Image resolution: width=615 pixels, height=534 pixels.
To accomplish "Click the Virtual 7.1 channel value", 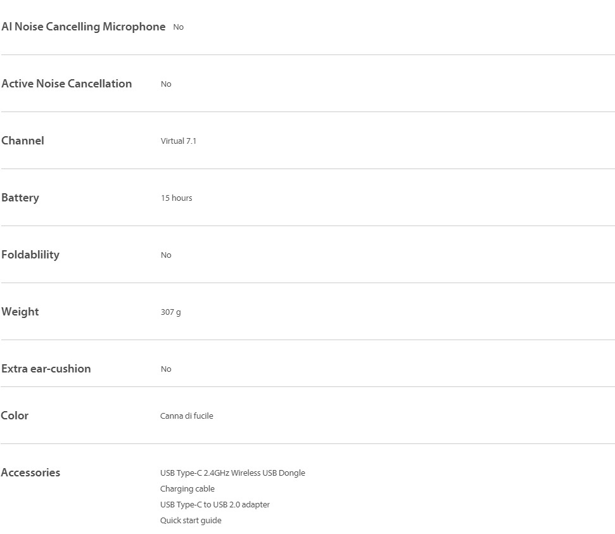I will (x=179, y=141).
